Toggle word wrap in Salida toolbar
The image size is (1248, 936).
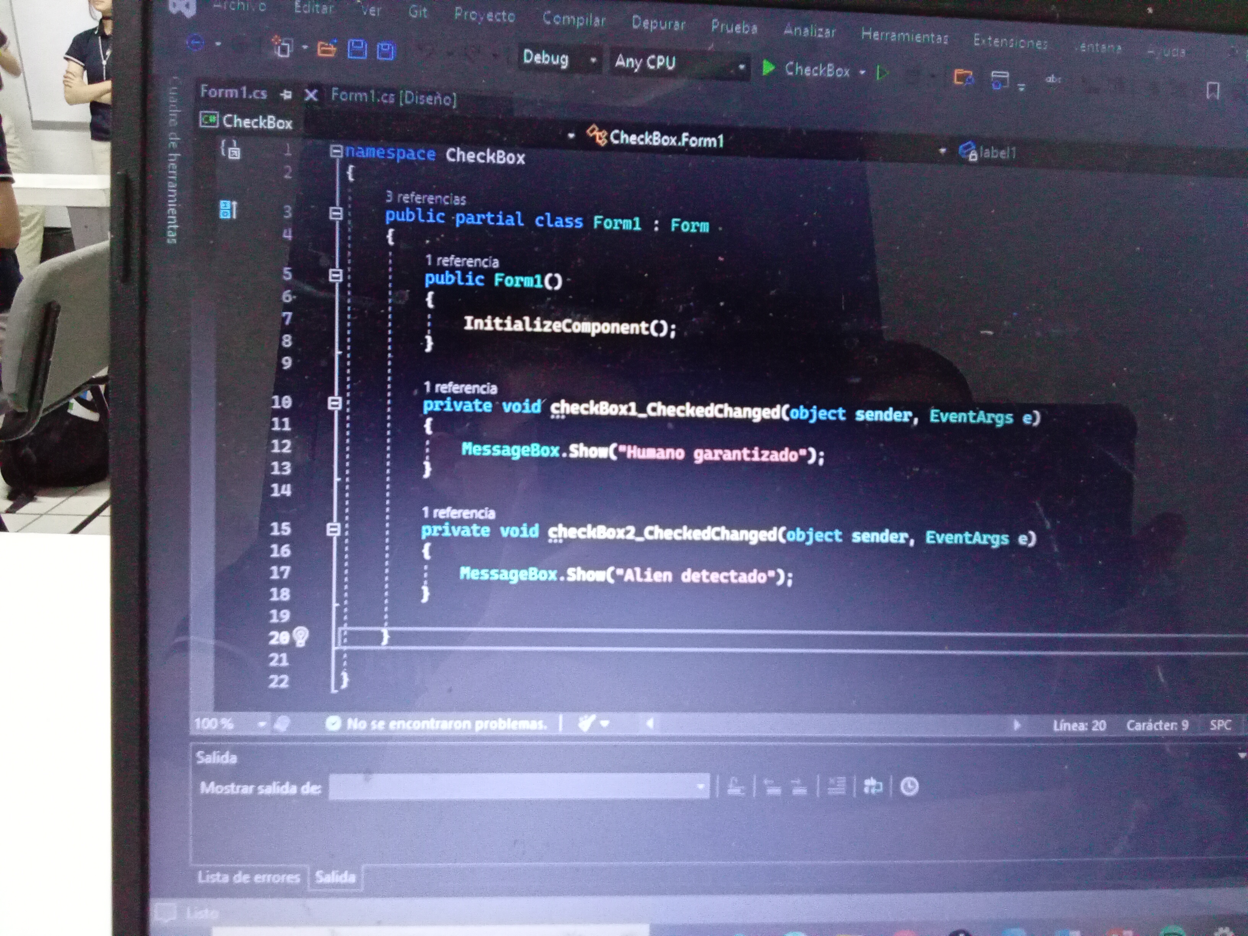(x=872, y=786)
